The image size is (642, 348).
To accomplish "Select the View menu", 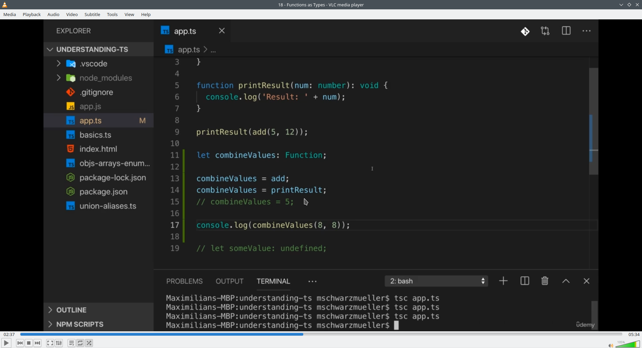I will click(x=129, y=15).
